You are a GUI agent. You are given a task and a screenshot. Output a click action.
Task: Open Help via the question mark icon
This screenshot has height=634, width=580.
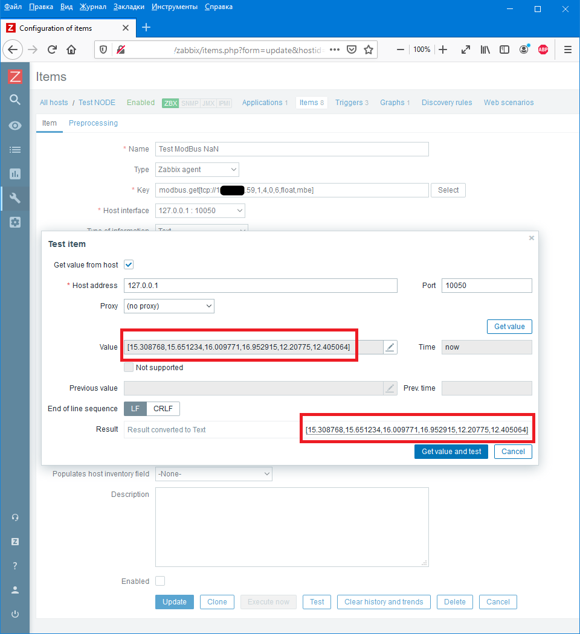(15, 566)
